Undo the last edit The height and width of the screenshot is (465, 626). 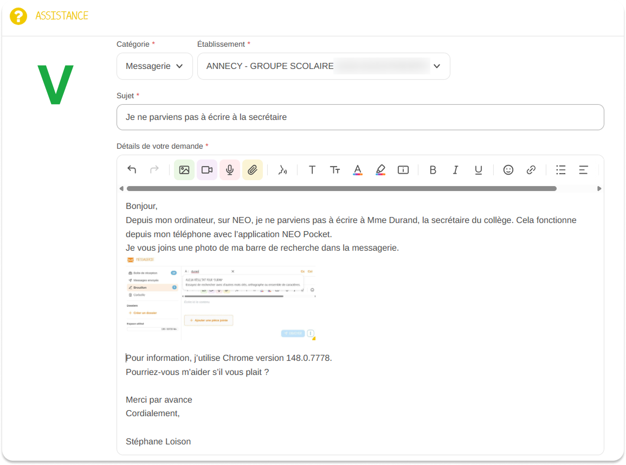point(132,170)
